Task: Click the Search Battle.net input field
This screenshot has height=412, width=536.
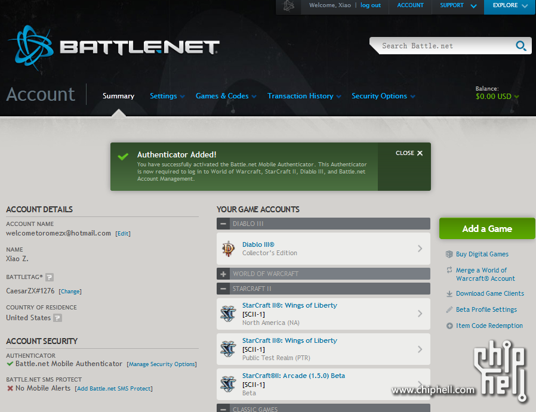Action: 445,46
